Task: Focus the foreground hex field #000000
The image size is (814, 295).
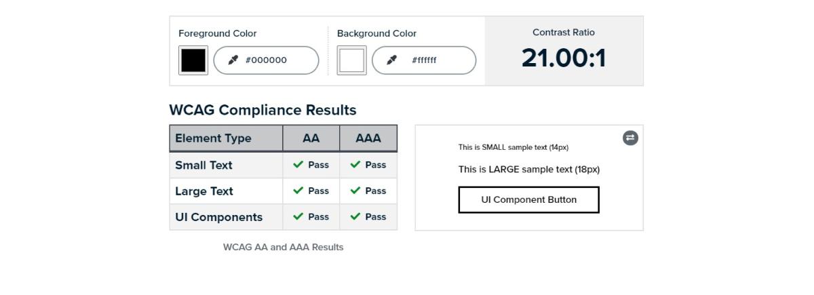Action: click(271, 60)
